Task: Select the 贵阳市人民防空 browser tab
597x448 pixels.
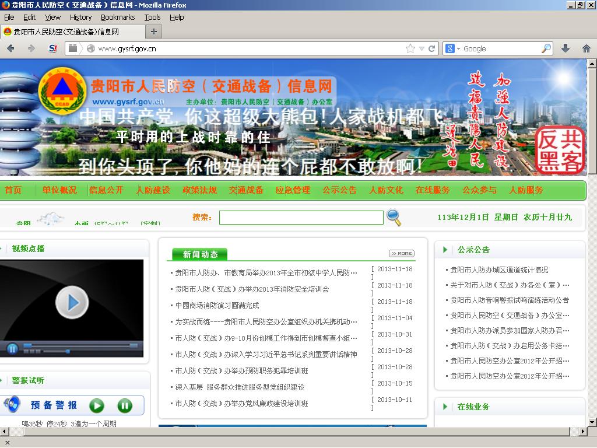Action: pyautogui.click(x=73, y=32)
